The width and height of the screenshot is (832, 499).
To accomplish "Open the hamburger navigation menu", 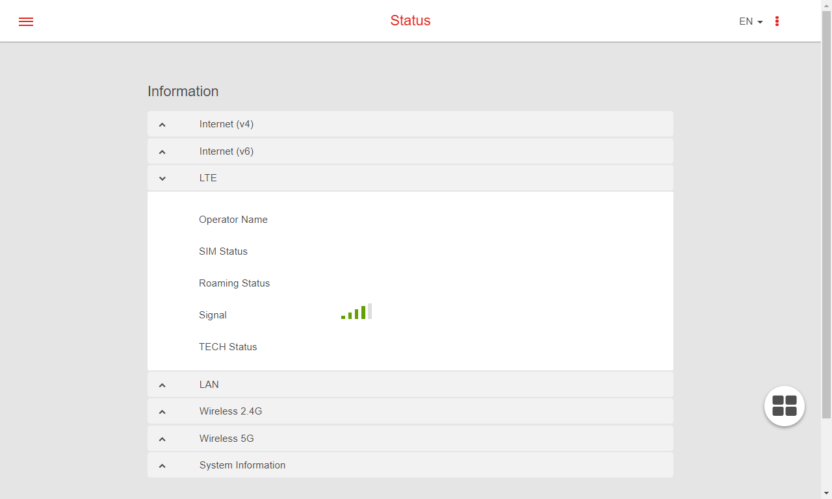I will 26,21.
